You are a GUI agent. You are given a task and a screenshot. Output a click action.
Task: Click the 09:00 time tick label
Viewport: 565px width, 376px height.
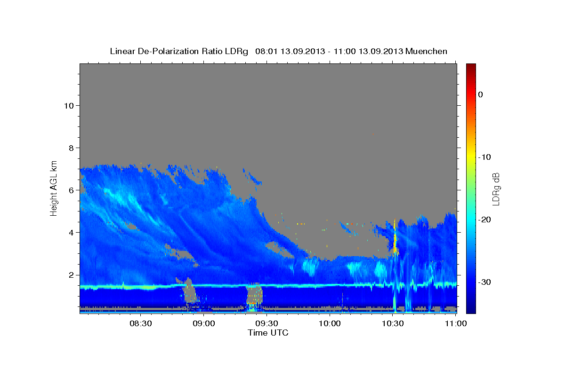(203, 323)
